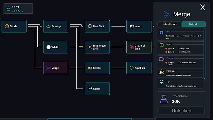Click the Research Cost label

click(180, 96)
